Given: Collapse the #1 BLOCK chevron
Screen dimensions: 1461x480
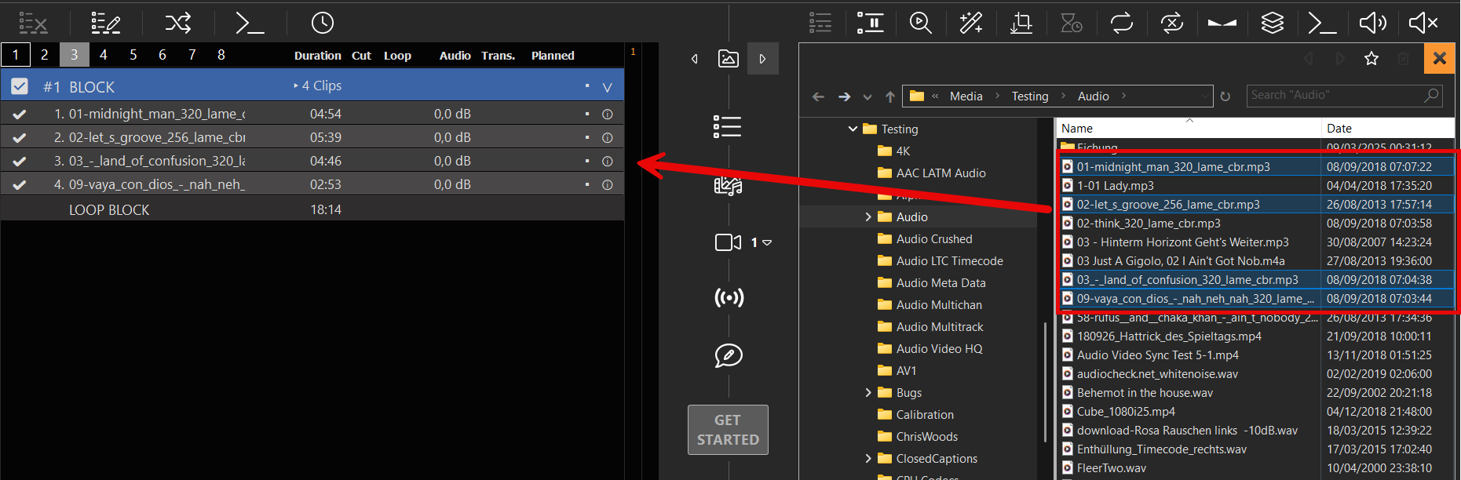Looking at the screenshot, I should click(607, 87).
